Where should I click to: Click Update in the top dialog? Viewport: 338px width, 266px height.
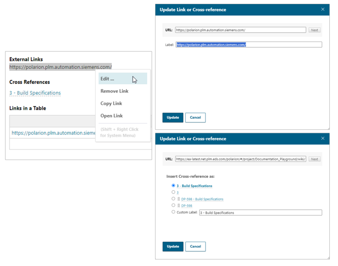pos(173,118)
